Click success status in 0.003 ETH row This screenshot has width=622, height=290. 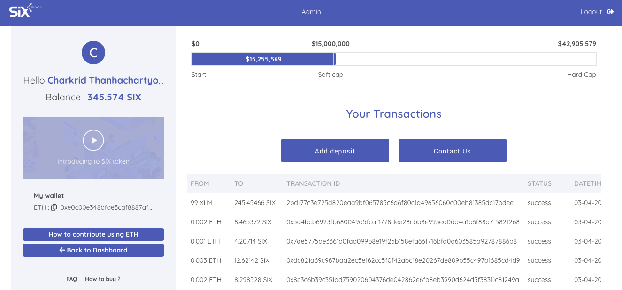click(539, 260)
